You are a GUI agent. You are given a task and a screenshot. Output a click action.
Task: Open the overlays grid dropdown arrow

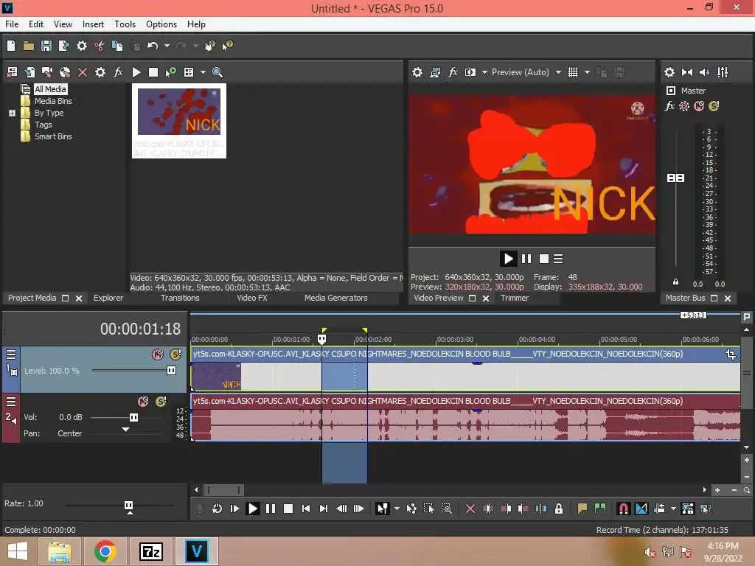coord(587,72)
